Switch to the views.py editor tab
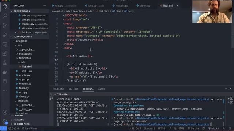The image size is (234, 131). point(143,6)
